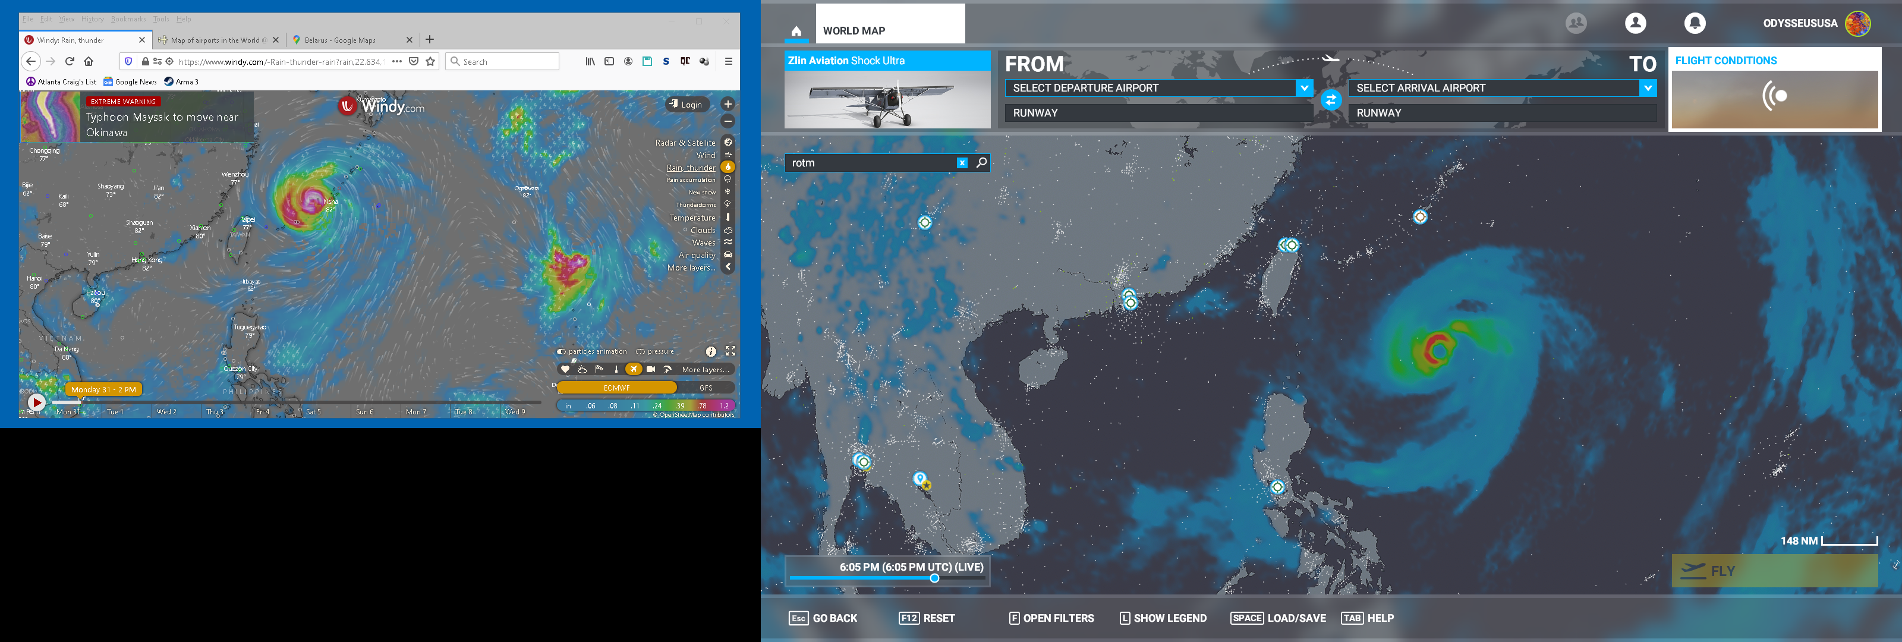The image size is (1902, 642).
Task: Toggle pressure isolines switch
Action: 640,352
